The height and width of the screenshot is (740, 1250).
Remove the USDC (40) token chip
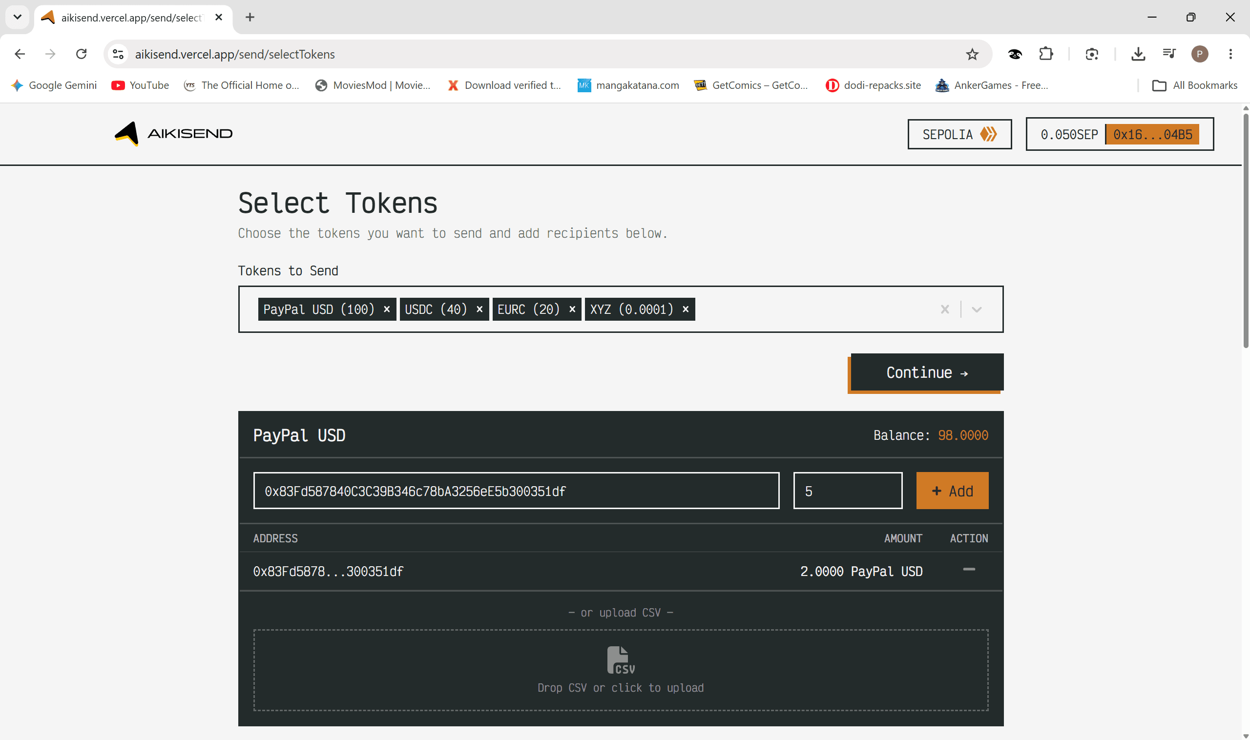[x=479, y=309]
